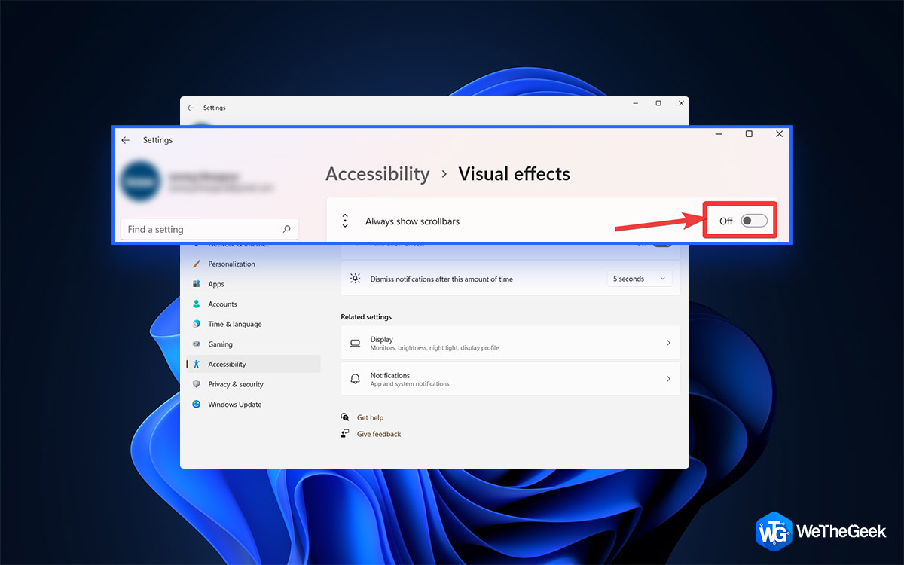Open the 5 seconds dismiss time dropdown

[x=640, y=279]
